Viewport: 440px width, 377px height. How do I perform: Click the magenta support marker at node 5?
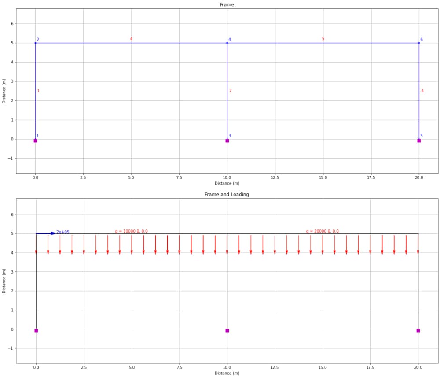click(419, 140)
